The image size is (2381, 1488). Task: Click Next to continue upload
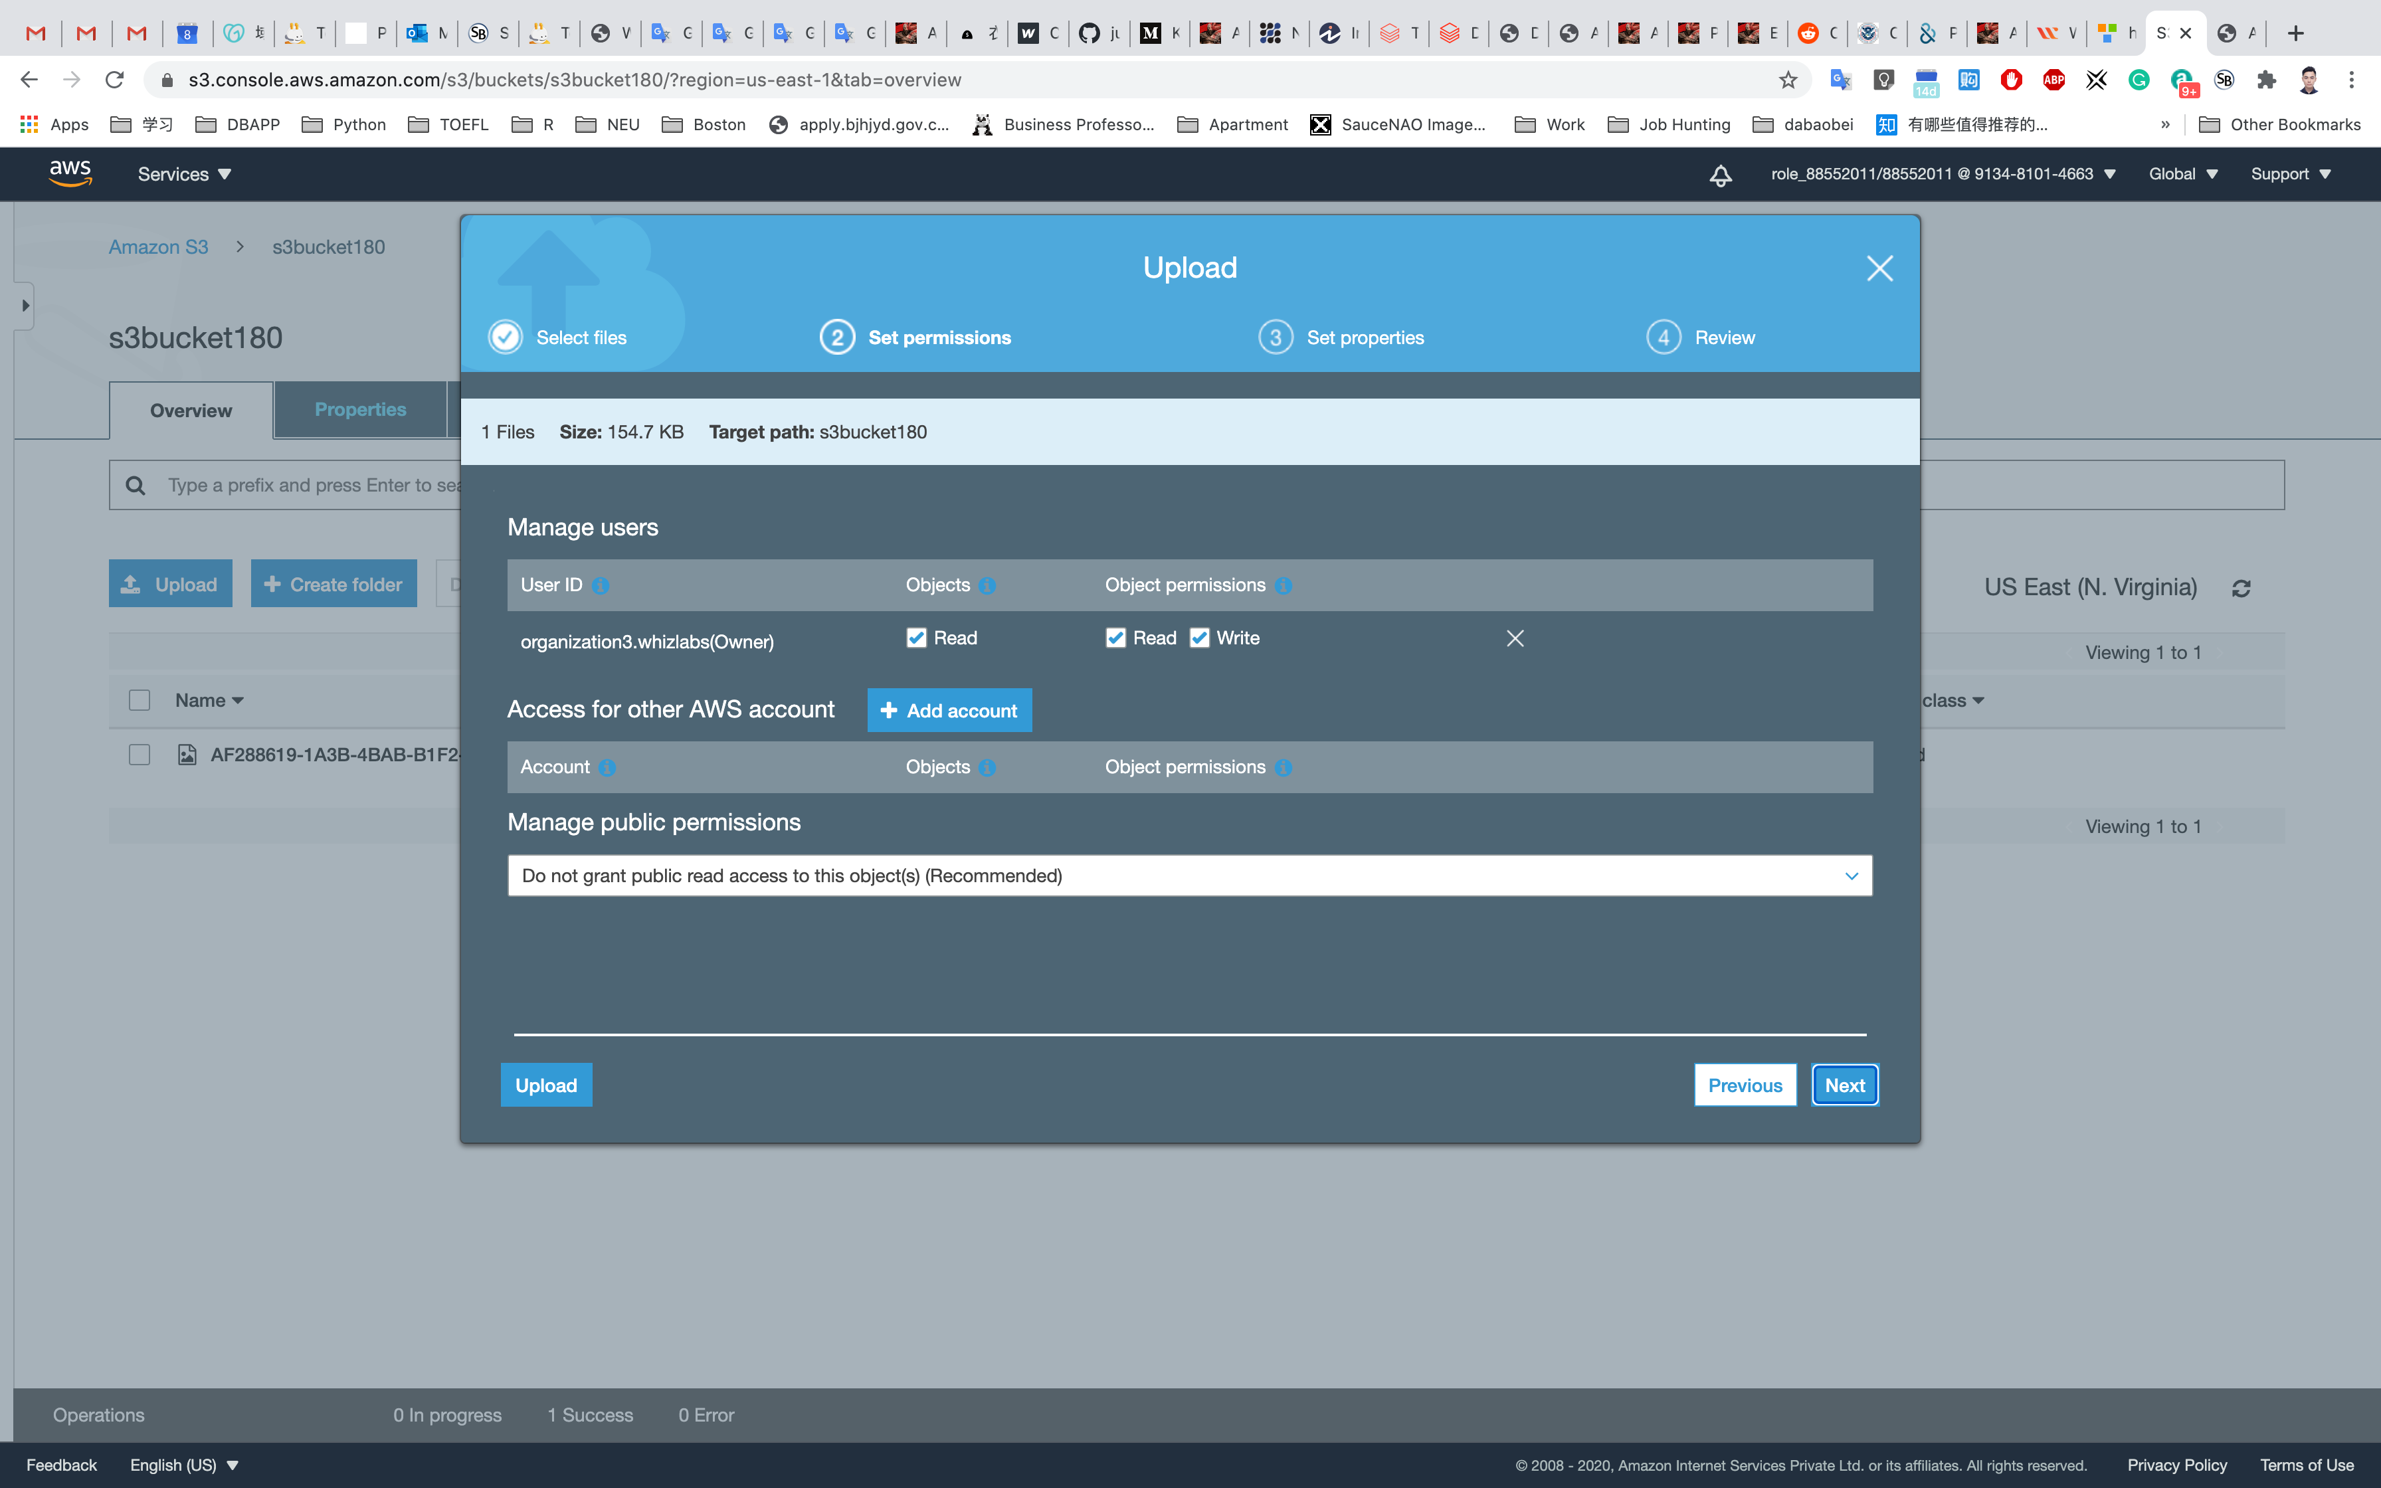[x=1844, y=1085]
